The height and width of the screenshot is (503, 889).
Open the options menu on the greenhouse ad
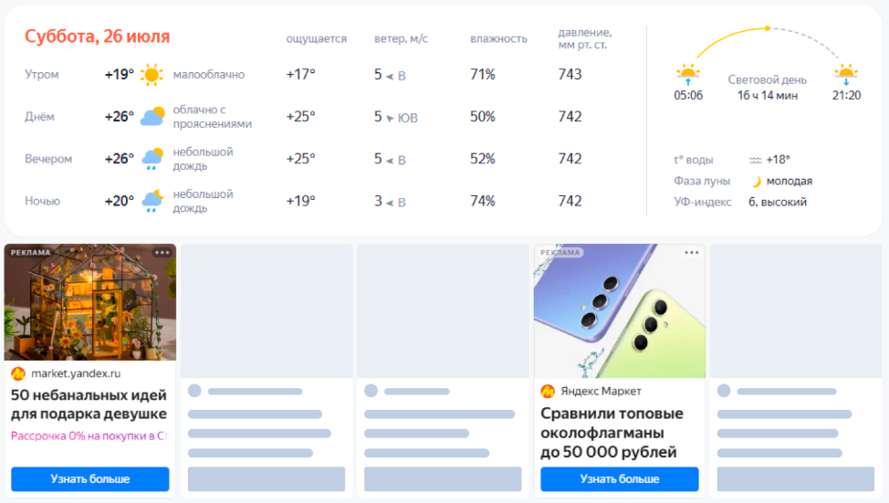[162, 252]
